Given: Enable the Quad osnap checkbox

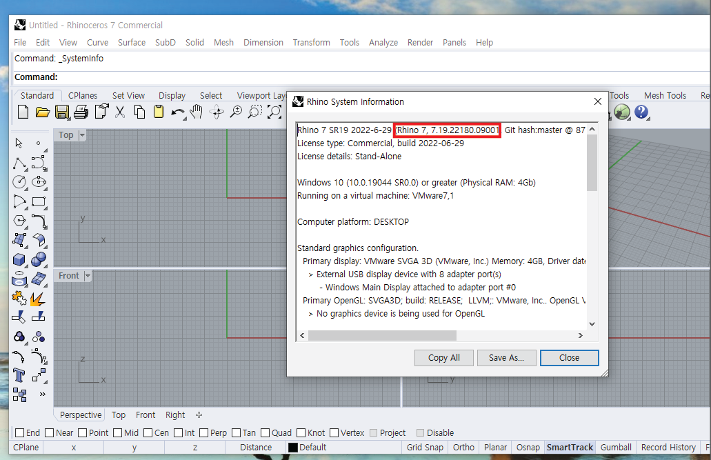Looking at the screenshot, I should pos(266,433).
